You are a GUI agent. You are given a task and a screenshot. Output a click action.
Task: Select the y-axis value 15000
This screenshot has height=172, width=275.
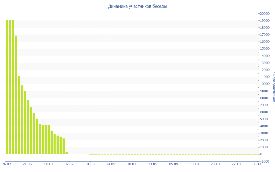(265, 49)
